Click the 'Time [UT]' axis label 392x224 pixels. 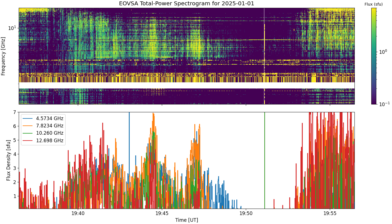click(186, 220)
